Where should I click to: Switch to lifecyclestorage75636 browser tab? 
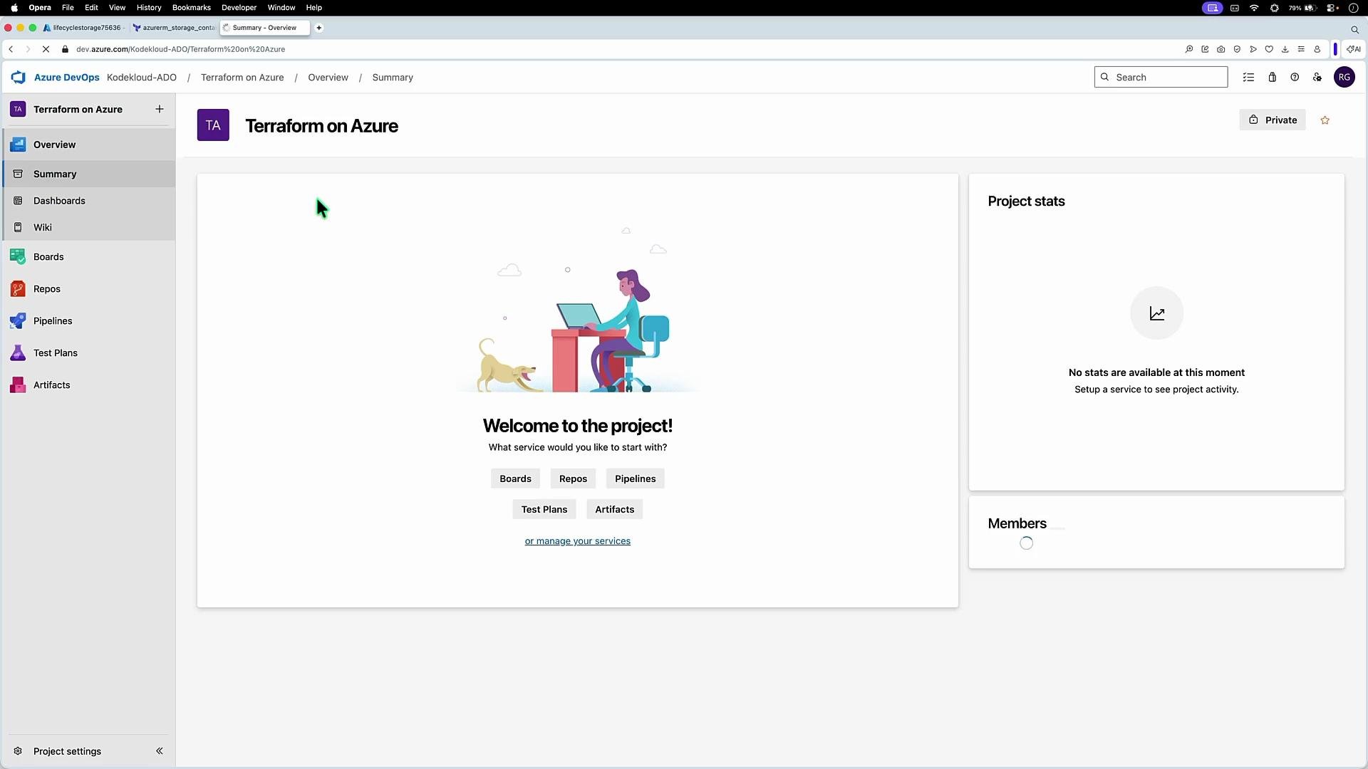click(84, 28)
